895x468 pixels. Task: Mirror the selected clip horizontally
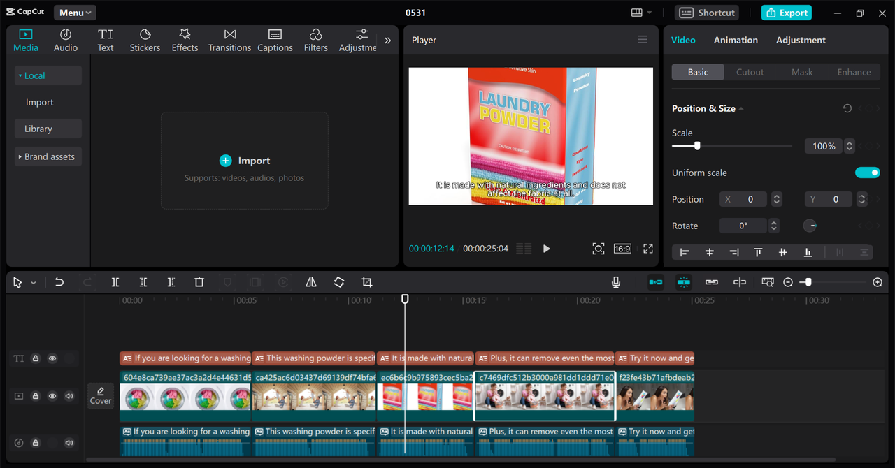pos(311,282)
